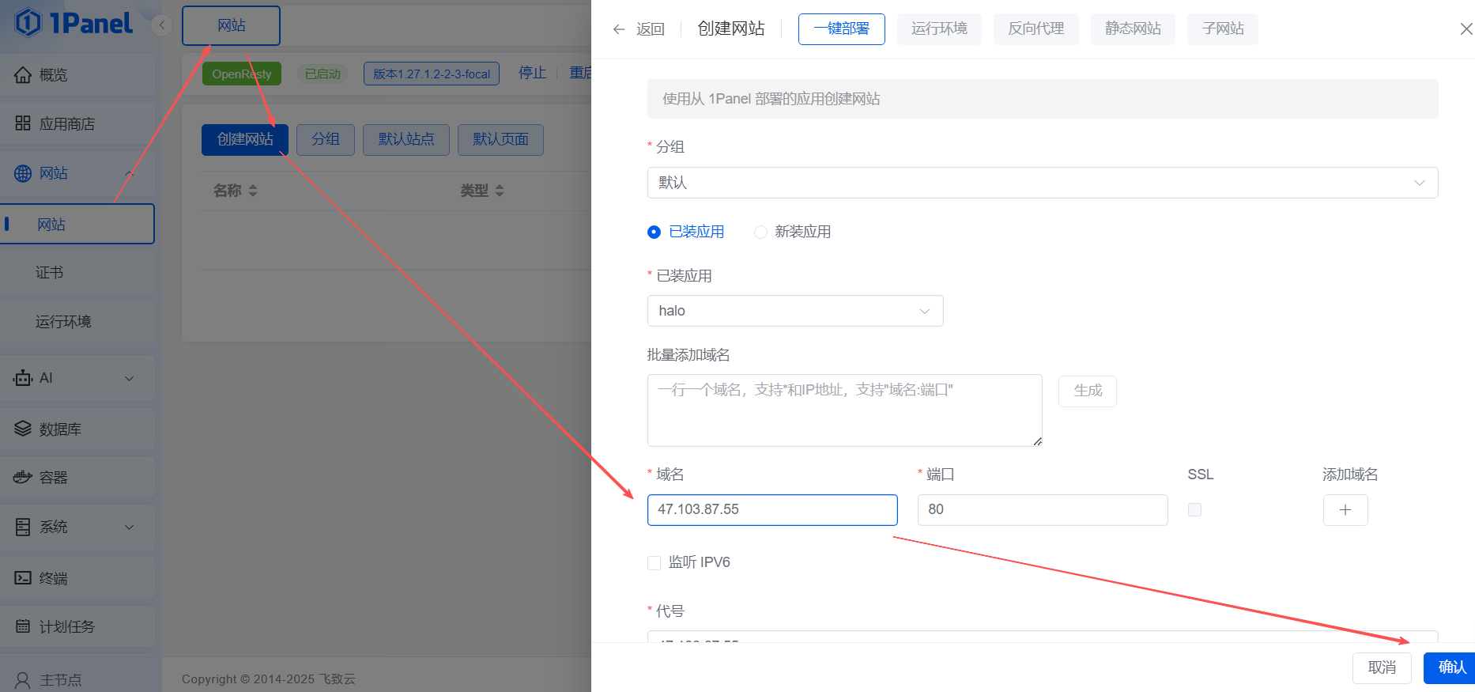Select the 新装应用 radio button

click(x=760, y=232)
